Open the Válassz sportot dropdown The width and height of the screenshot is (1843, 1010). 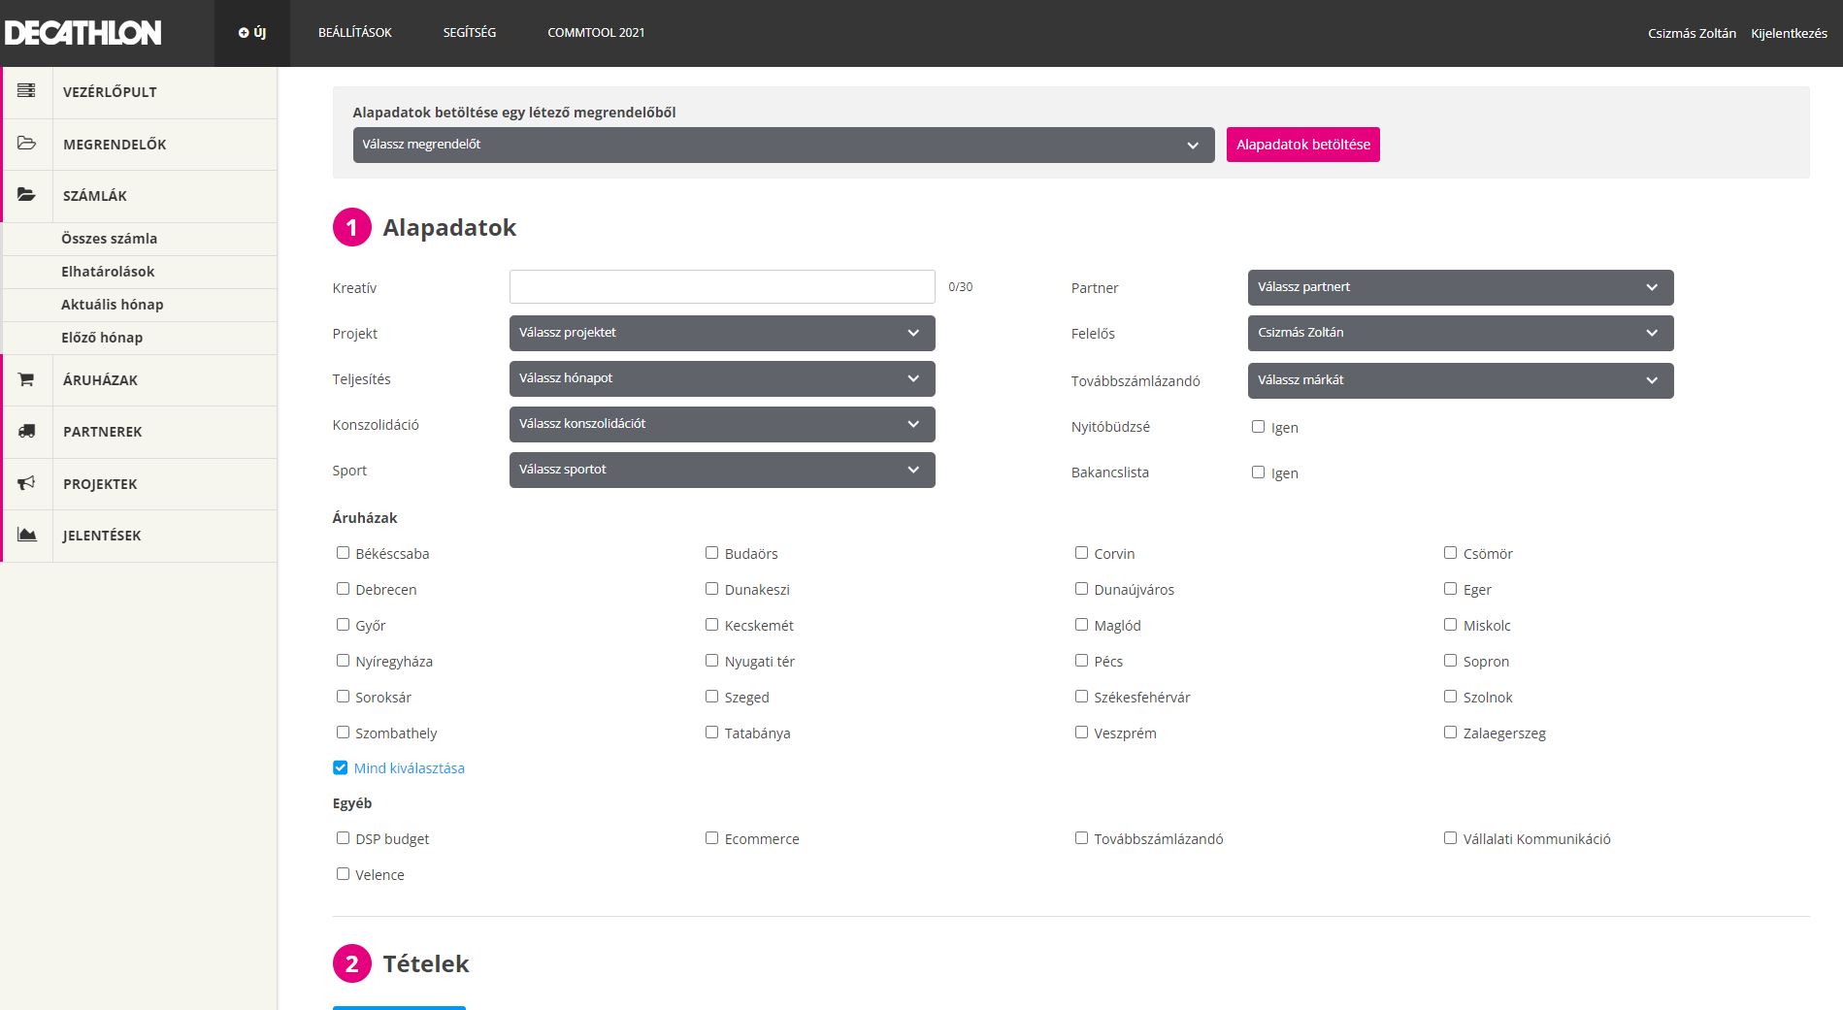[721, 470]
